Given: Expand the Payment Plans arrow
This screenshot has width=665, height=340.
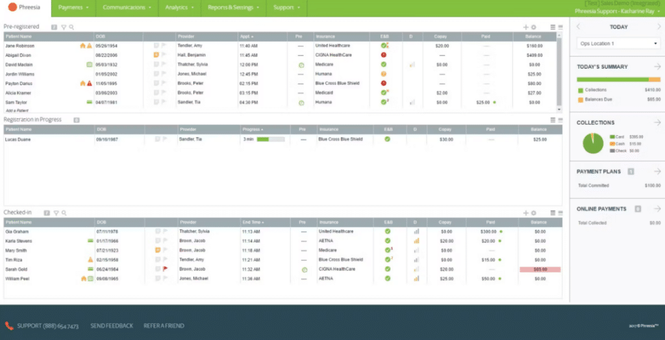Looking at the screenshot, I should coord(657,171).
